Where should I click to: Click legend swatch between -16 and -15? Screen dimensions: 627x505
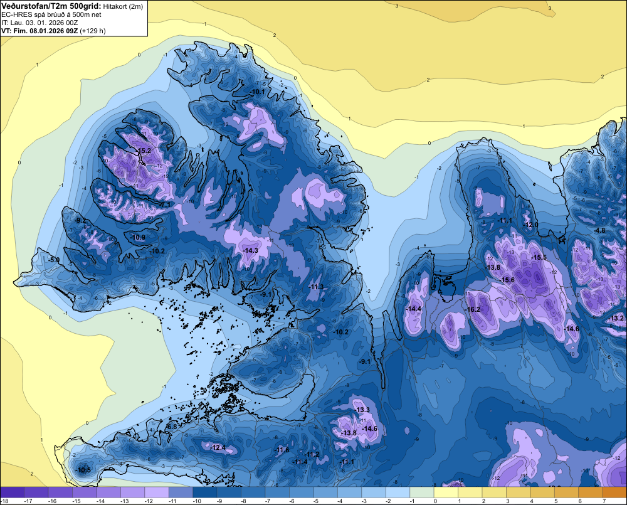(60, 492)
